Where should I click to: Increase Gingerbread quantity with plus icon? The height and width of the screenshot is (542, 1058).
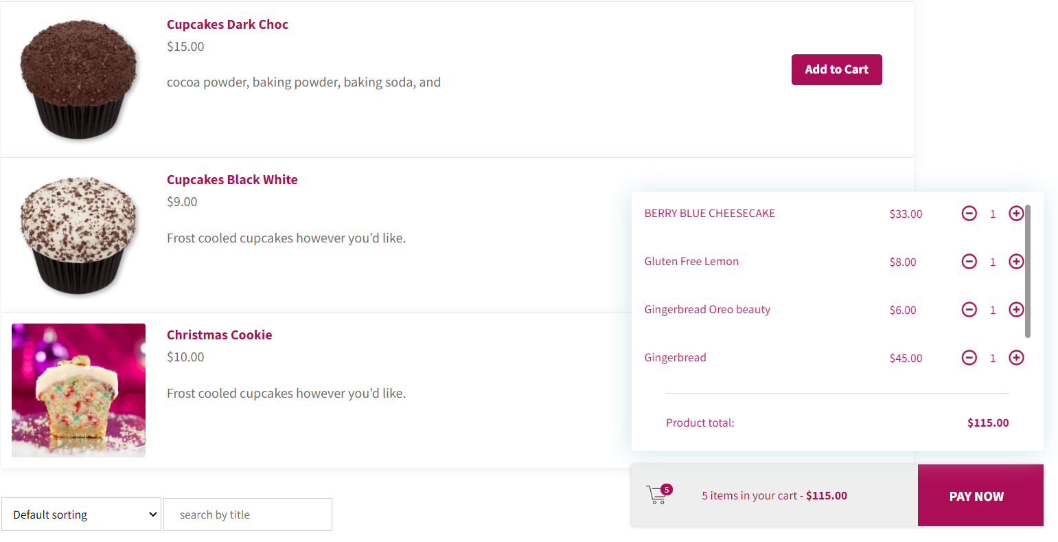pyautogui.click(x=1016, y=358)
